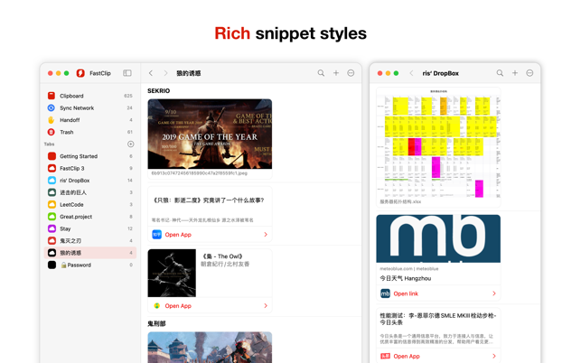Select the Stay tab

point(90,228)
